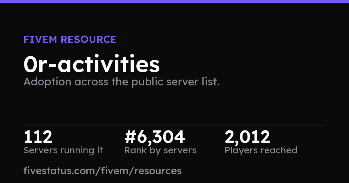
Task: Click the '#6,304' rank value
Action: pyautogui.click(x=154, y=137)
